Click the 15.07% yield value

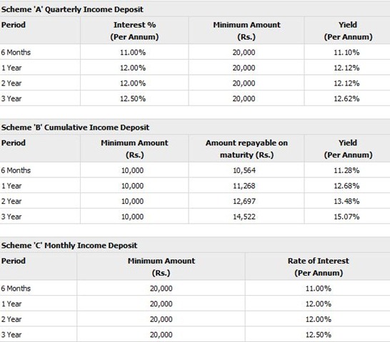346,217
